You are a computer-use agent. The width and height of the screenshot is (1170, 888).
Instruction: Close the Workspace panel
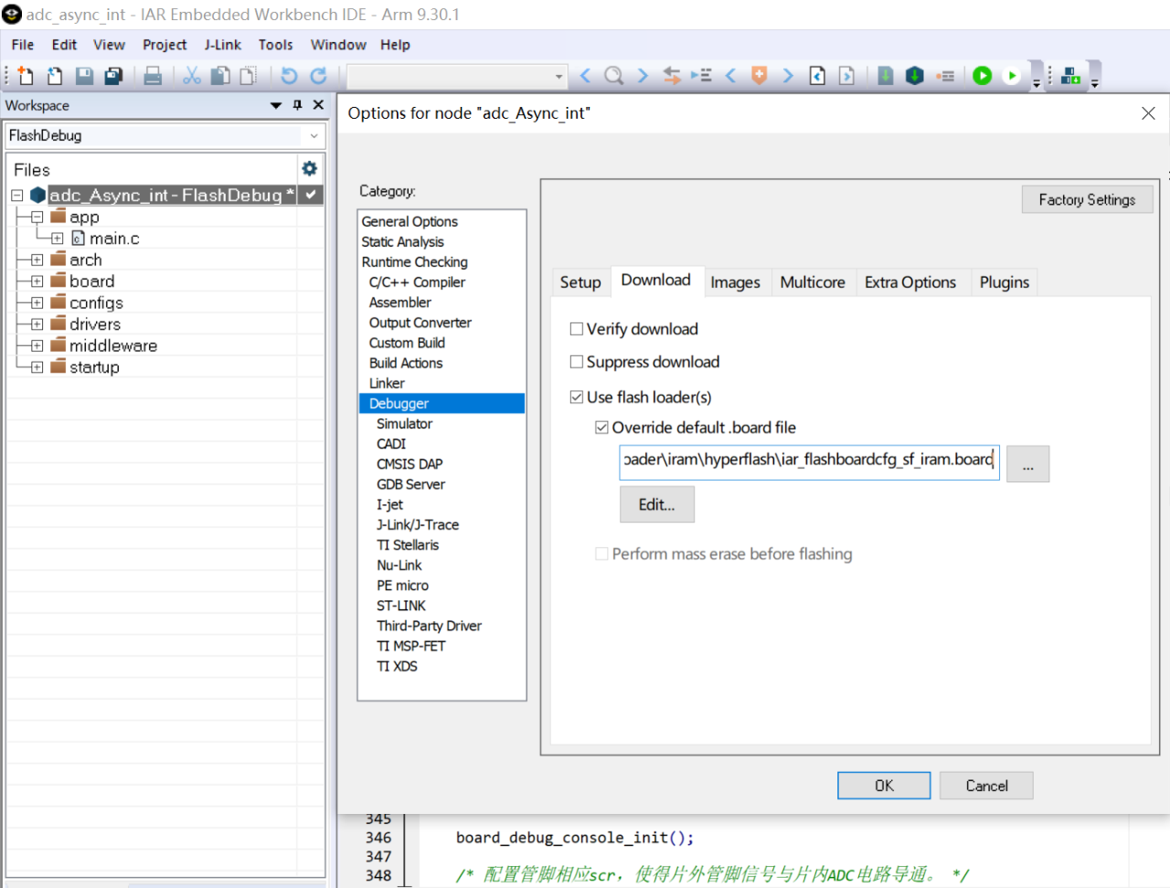point(318,105)
